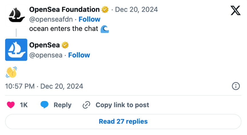This screenshot has width=247, height=135.
Task: Click the Copy link to post text
Action: (122, 105)
